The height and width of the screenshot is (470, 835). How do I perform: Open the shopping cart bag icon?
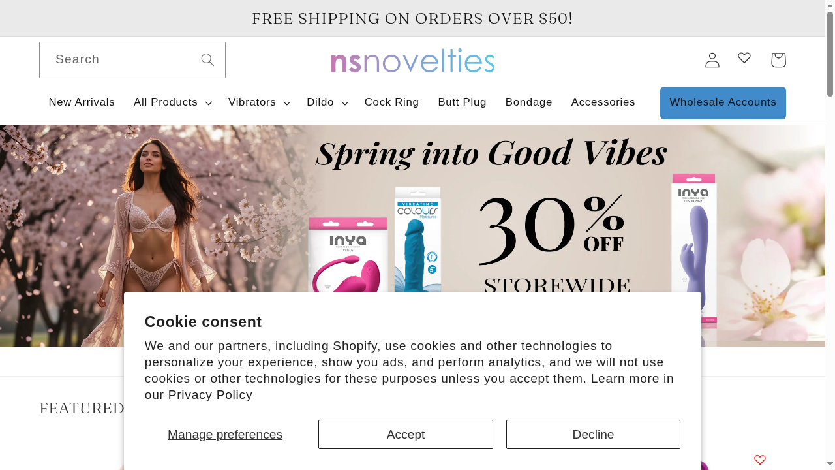pos(778,59)
